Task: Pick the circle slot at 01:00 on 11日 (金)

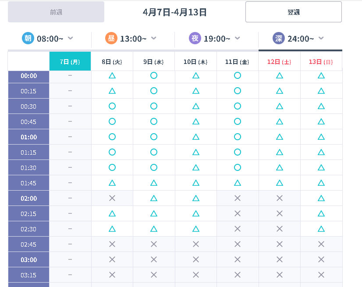Action: click(x=238, y=137)
